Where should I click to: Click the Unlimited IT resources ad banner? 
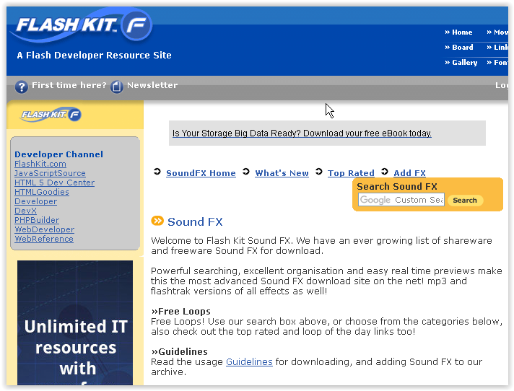click(75, 322)
